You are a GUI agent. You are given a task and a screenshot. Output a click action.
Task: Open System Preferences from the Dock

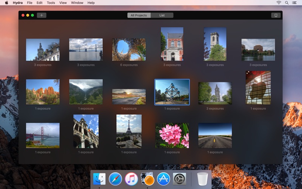[179, 178]
